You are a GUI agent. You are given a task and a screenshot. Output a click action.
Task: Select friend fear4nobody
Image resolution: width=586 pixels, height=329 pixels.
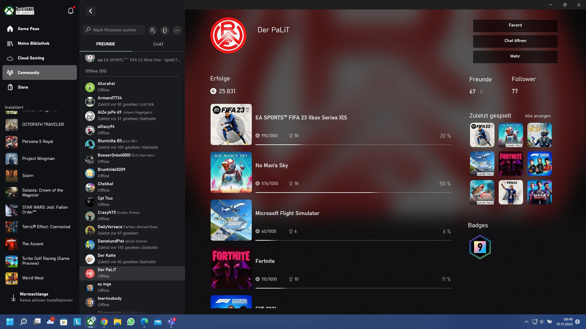132,302
